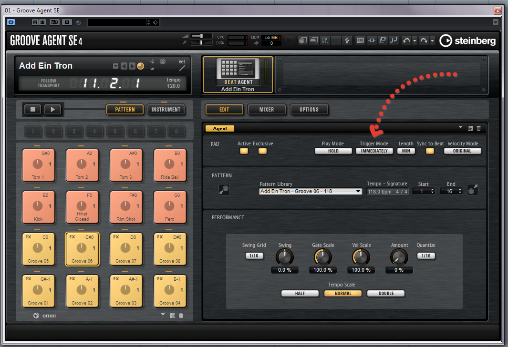Toggle the plug-in power activate button
The image size is (508, 347).
click(11, 22)
